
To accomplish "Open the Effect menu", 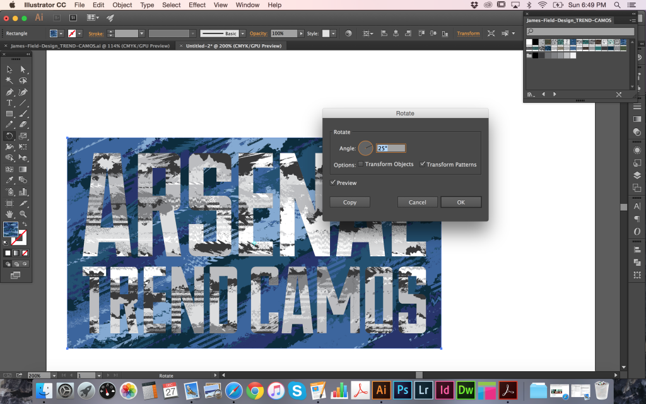I will click(197, 5).
